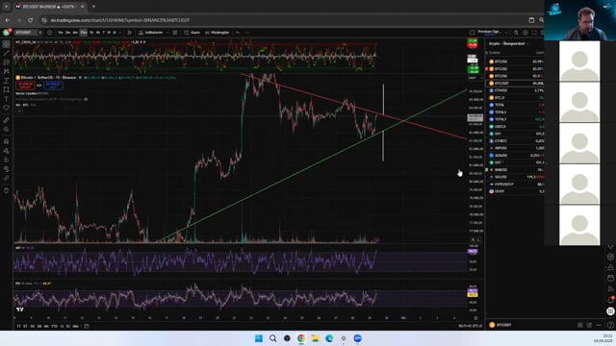The image size is (616, 346).
Task: Open the go-to-date calendar icon
Action: point(87,326)
